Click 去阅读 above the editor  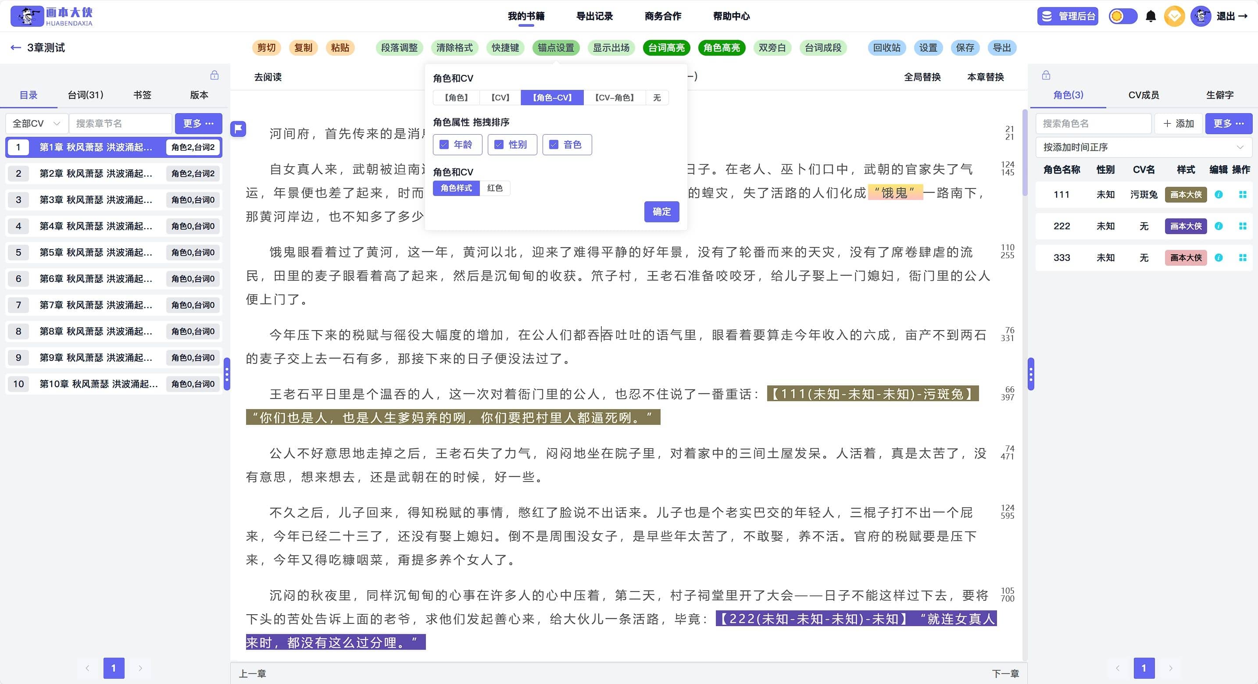268,77
